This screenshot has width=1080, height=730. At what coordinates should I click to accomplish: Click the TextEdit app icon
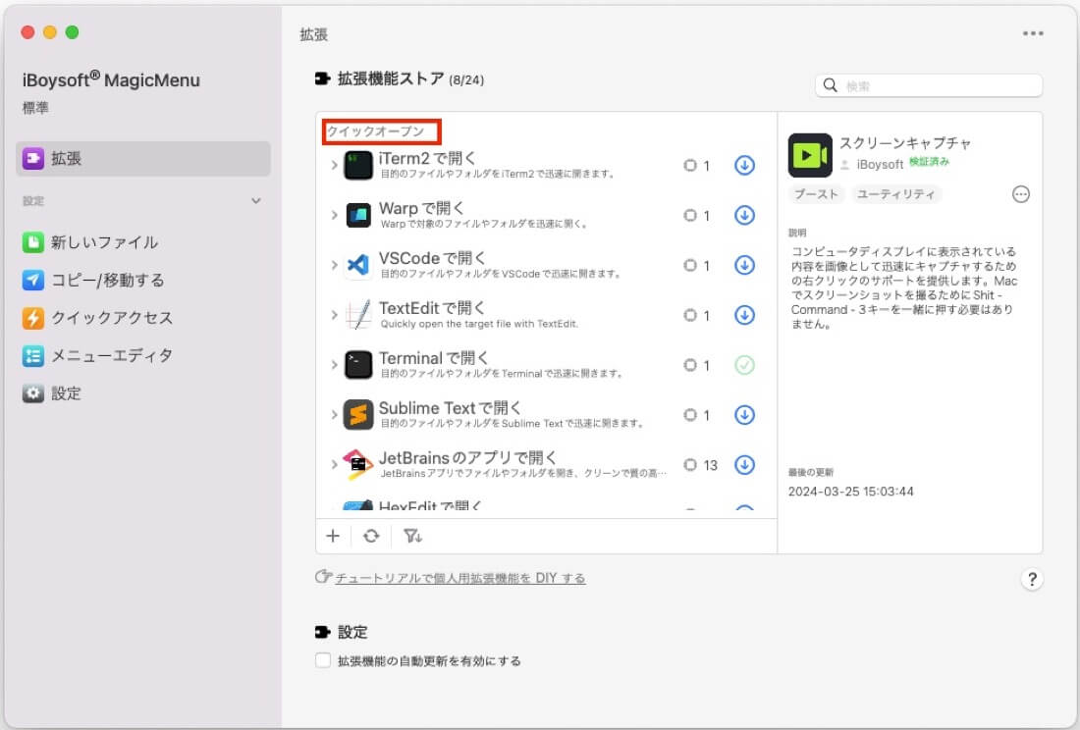pos(358,315)
